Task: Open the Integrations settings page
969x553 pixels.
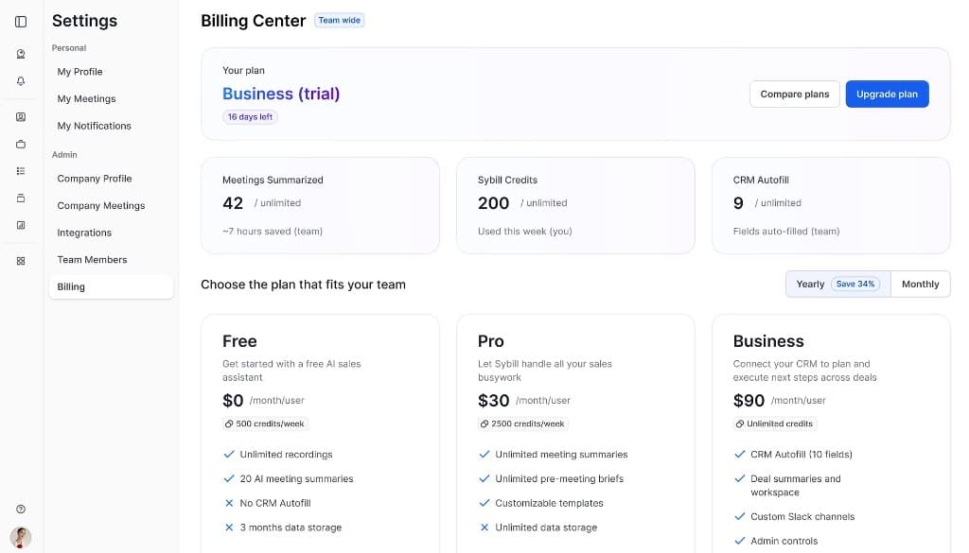Action: click(84, 232)
